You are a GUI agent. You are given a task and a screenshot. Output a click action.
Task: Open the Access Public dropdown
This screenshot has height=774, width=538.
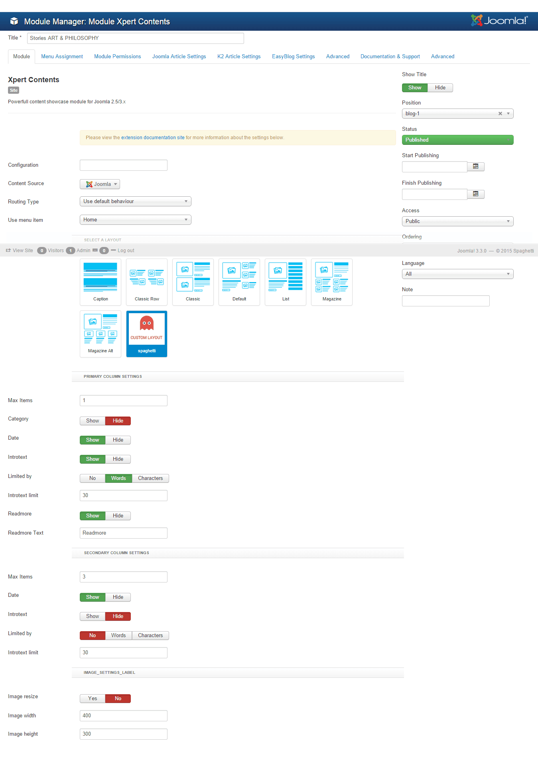click(457, 221)
